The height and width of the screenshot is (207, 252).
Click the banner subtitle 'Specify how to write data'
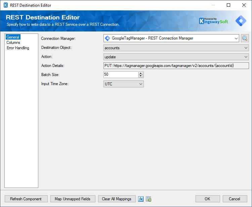click(63, 24)
